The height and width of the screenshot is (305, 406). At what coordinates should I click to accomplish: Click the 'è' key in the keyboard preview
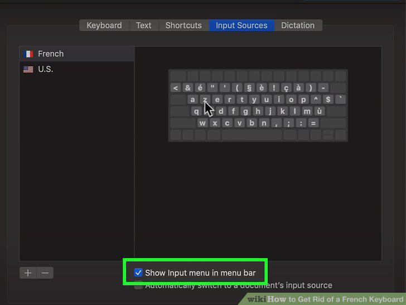[x=262, y=88]
